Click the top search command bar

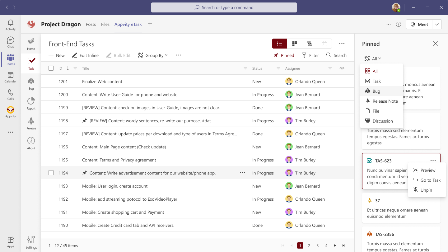click(x=224, y=7)
